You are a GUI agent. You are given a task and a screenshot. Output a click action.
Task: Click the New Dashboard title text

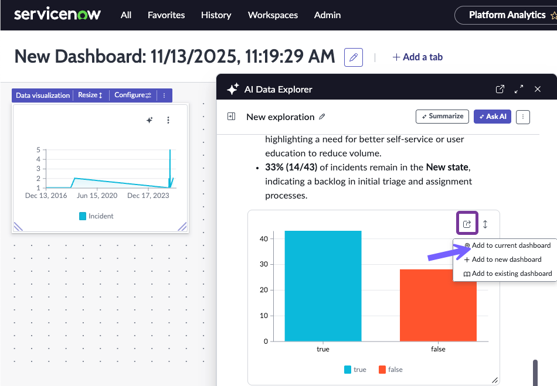click(x=174, y=56)
